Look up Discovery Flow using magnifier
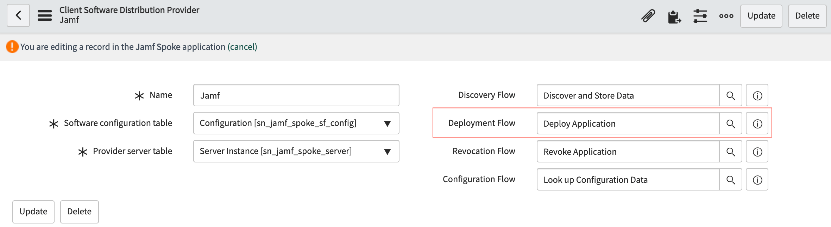 [731, 95]
